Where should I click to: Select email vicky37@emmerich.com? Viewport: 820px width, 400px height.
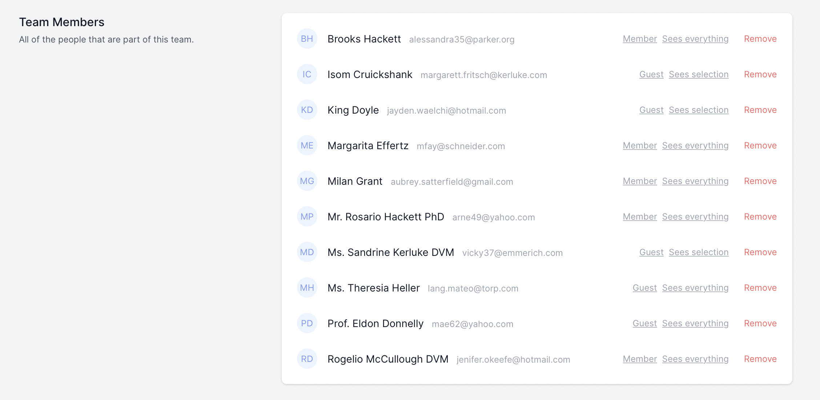coord(512,253)
